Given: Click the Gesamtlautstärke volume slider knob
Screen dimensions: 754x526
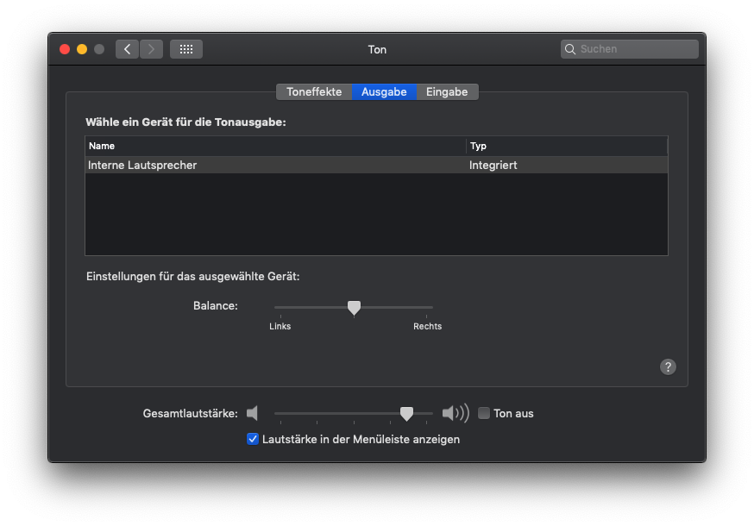Looking at the screenshot, I should pos(406,414).
